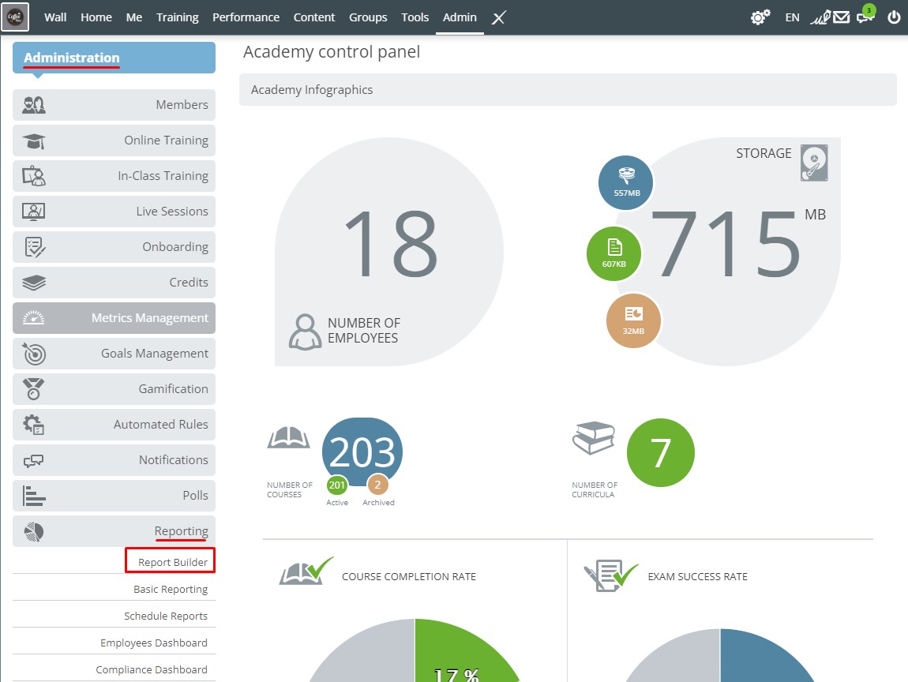Open the Home menu
This screenshot has height=682, width=908.
pyautogui.click(x=96, y=17)
